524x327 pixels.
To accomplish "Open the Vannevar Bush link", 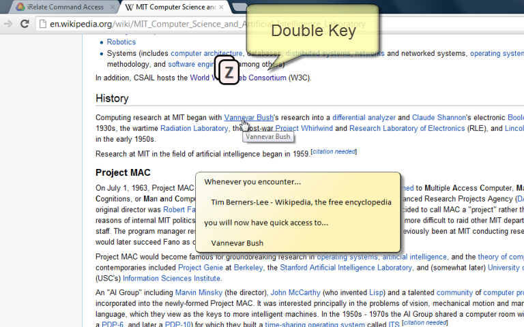I will pos(248,117).
